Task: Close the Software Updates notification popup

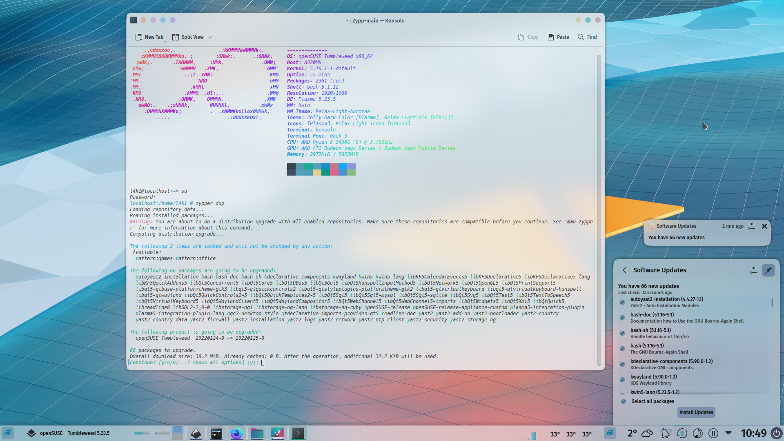Action: click(764, 226)
